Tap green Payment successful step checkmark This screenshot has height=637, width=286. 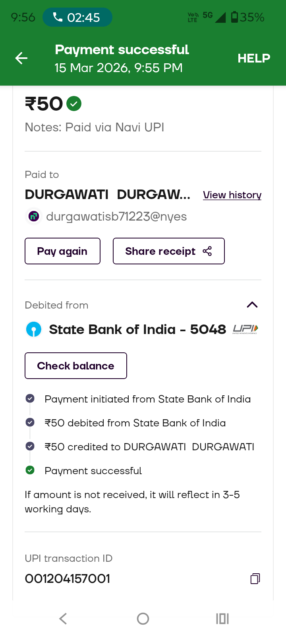point(30,470)
